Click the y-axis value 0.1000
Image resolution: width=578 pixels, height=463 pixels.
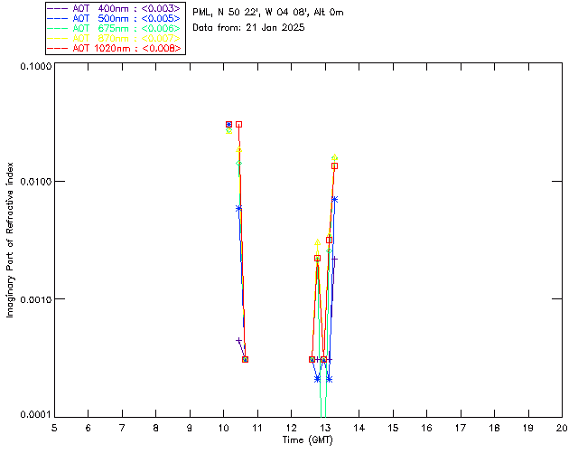[x=35, y=66]
